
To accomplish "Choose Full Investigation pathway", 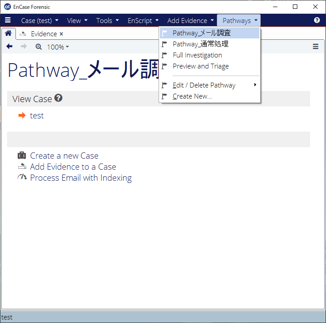I will [x=209, y=55].
